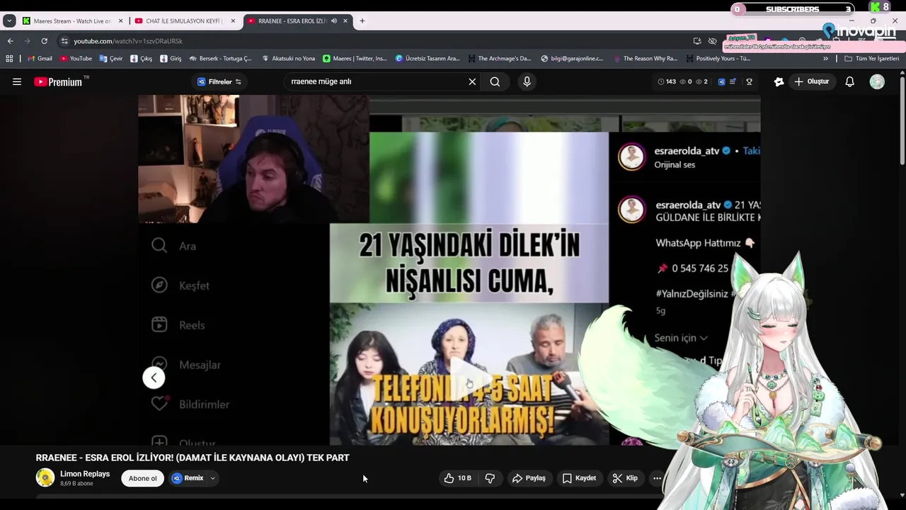Create a clip with Klip

[x=625, y=478]
